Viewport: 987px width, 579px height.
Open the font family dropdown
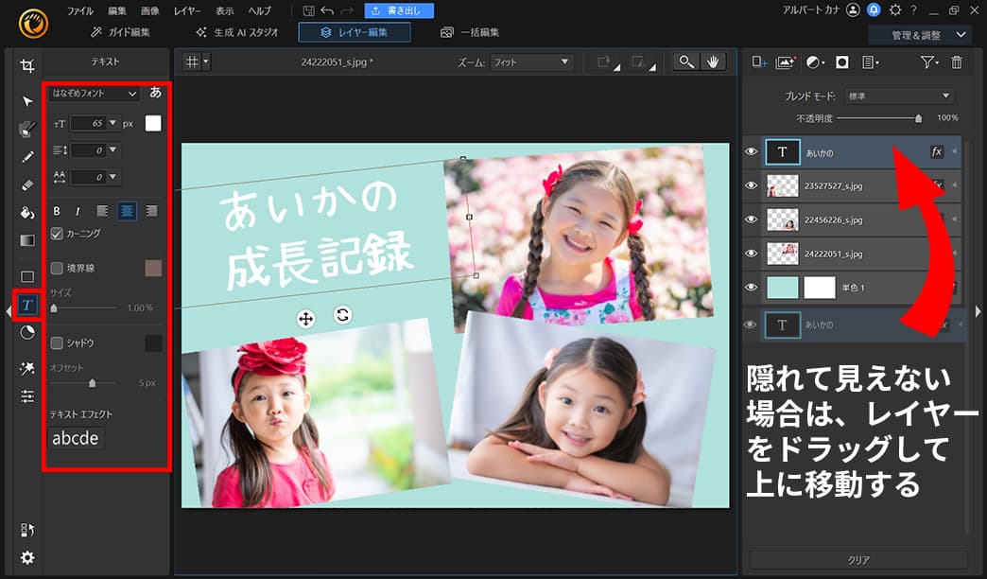coord(95,93)
